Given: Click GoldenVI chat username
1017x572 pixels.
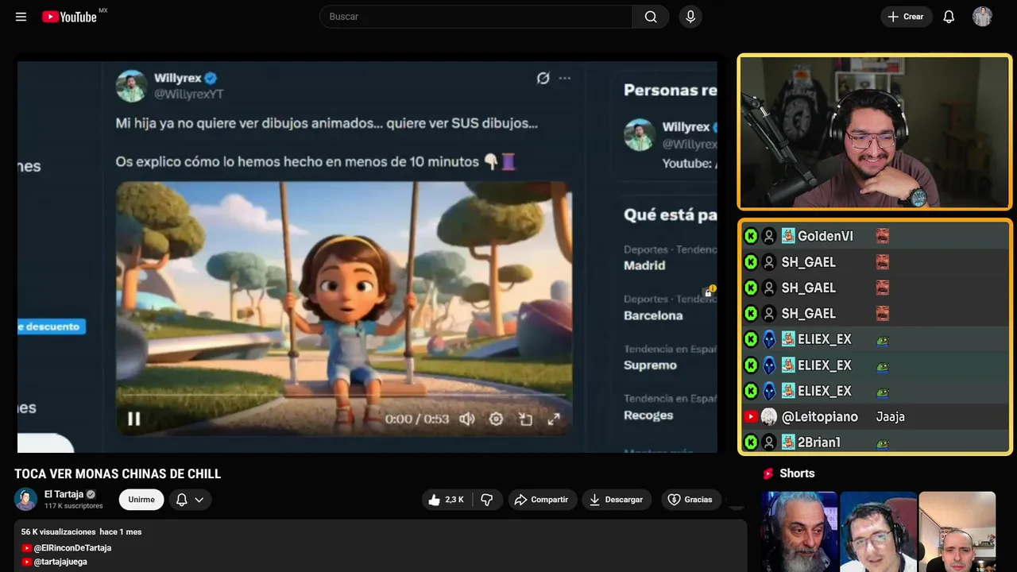Looking at the screenshot, I should (826, 236).
